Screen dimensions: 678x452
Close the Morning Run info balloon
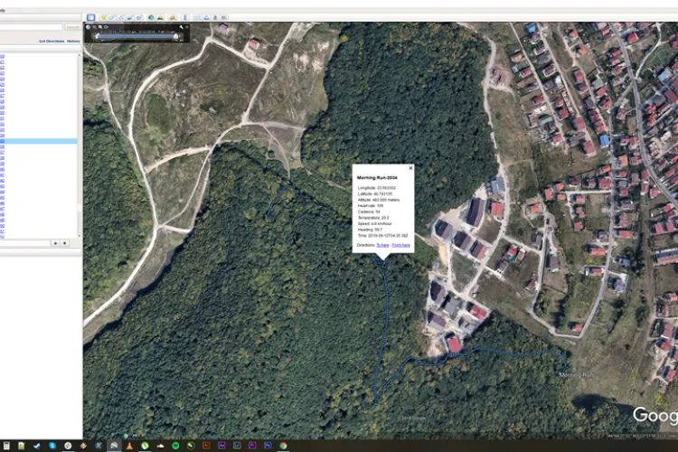point(410,168)
